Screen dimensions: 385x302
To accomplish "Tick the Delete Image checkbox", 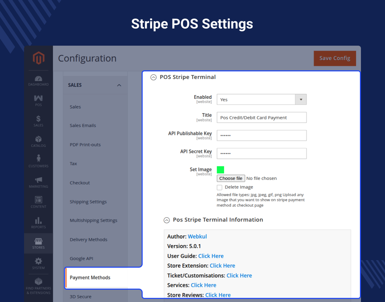I will pos(220,187).
